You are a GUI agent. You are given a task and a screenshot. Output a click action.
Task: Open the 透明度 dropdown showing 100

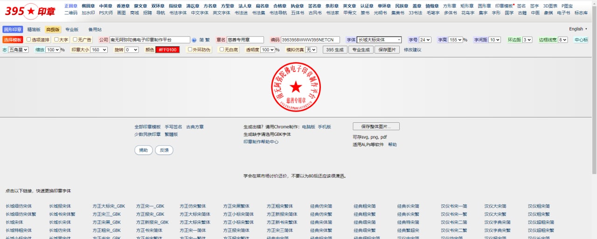pos(267,49)
